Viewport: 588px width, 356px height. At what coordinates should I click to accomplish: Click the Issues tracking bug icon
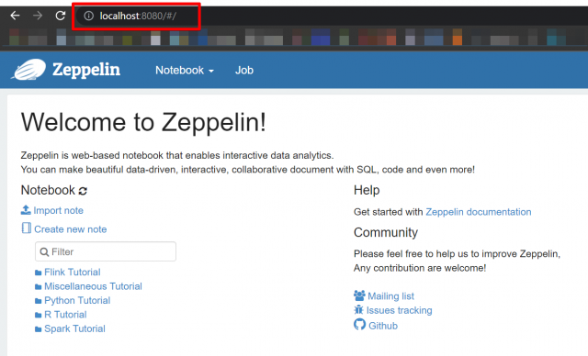tap(358, 310)
